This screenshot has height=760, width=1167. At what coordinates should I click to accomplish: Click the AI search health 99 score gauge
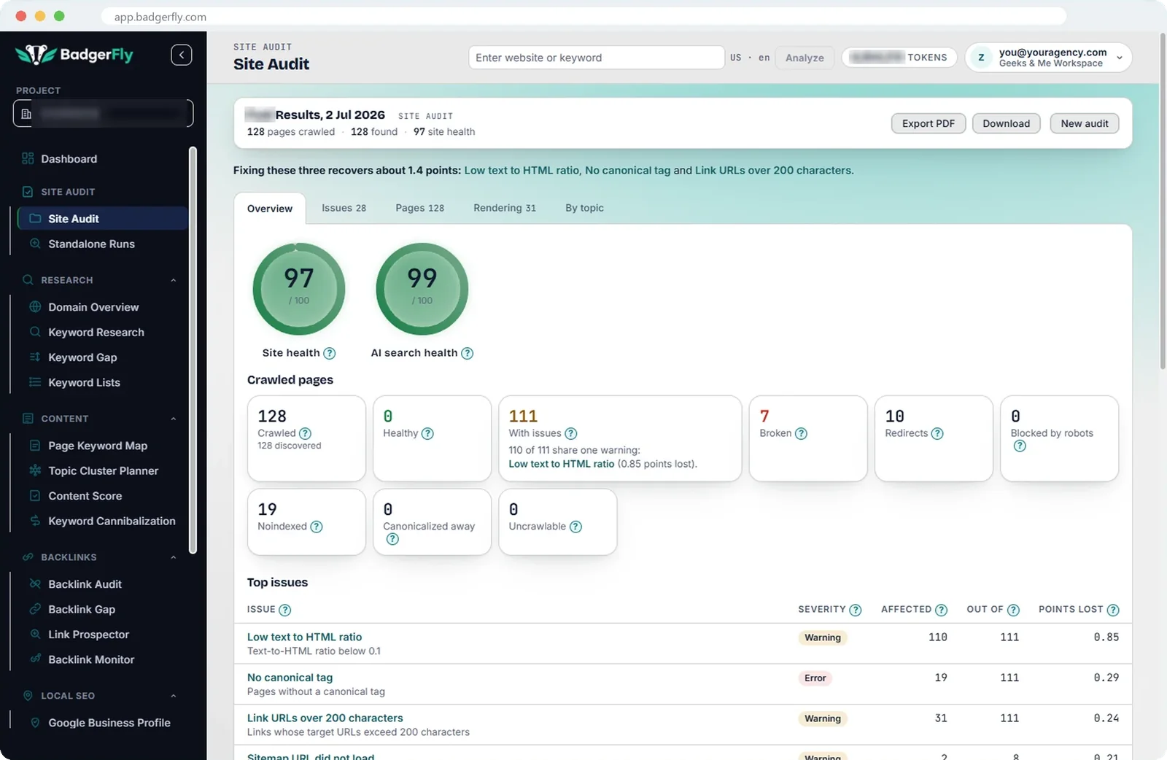point(422,289)
